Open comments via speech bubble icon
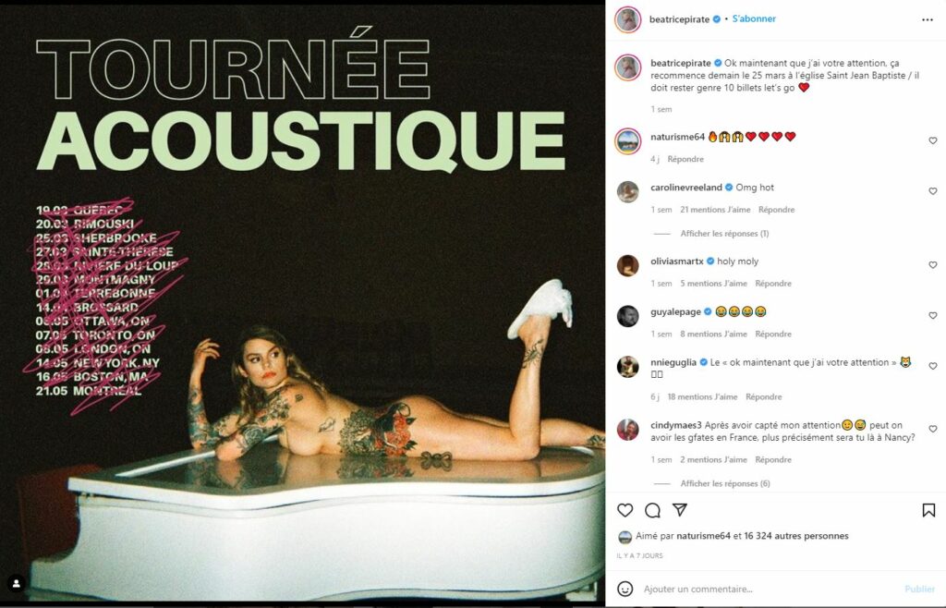Screen dimensions: 946x608 [x=652, y=510]
